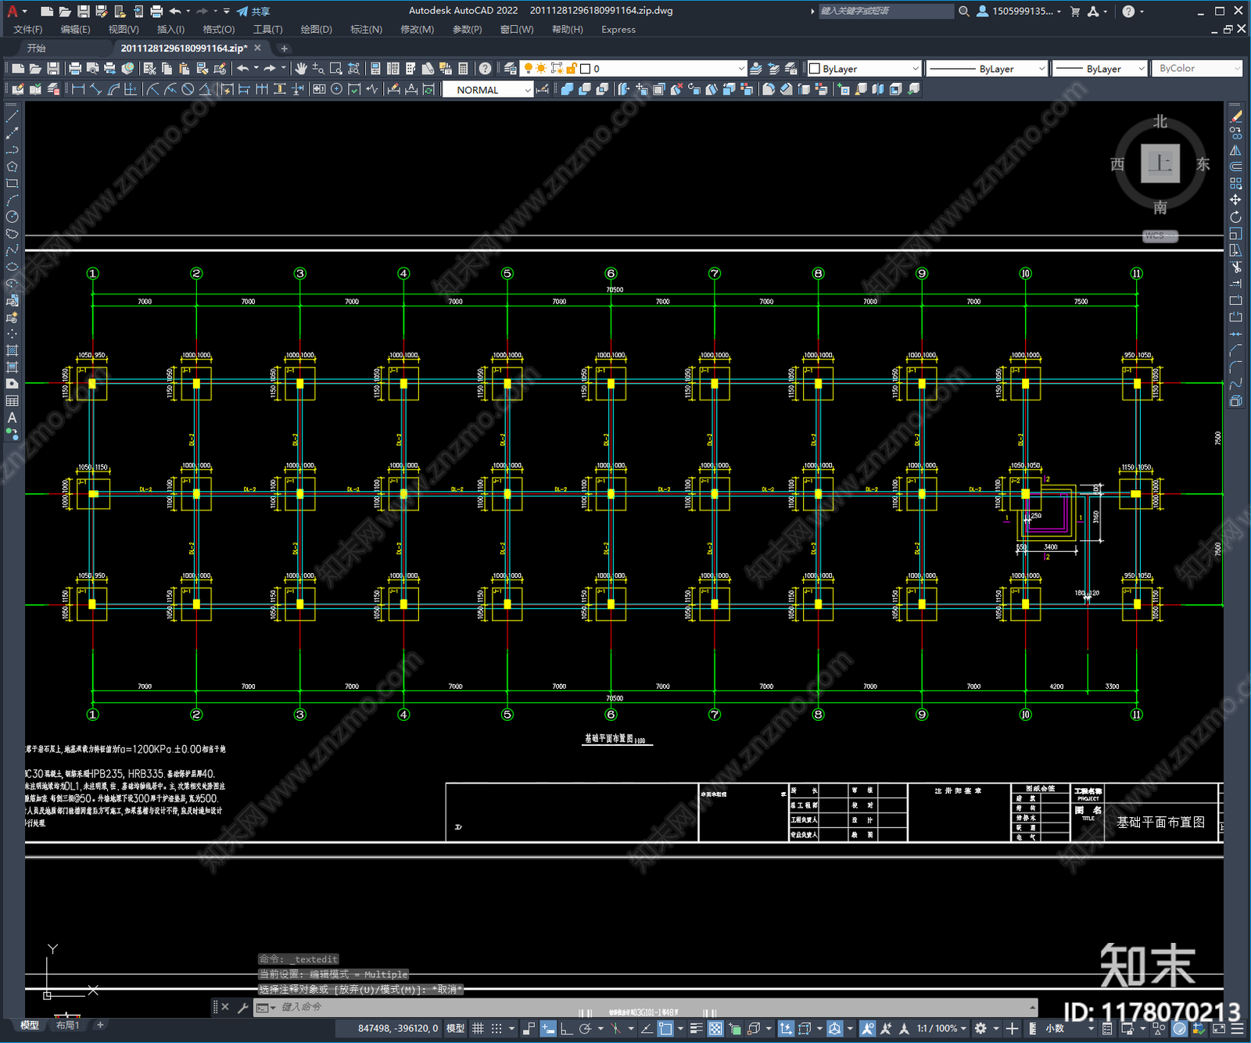Click the 上 face of the ViewCube
This screenshot has width=1251, height=1043.
[x=1160, y=163]
